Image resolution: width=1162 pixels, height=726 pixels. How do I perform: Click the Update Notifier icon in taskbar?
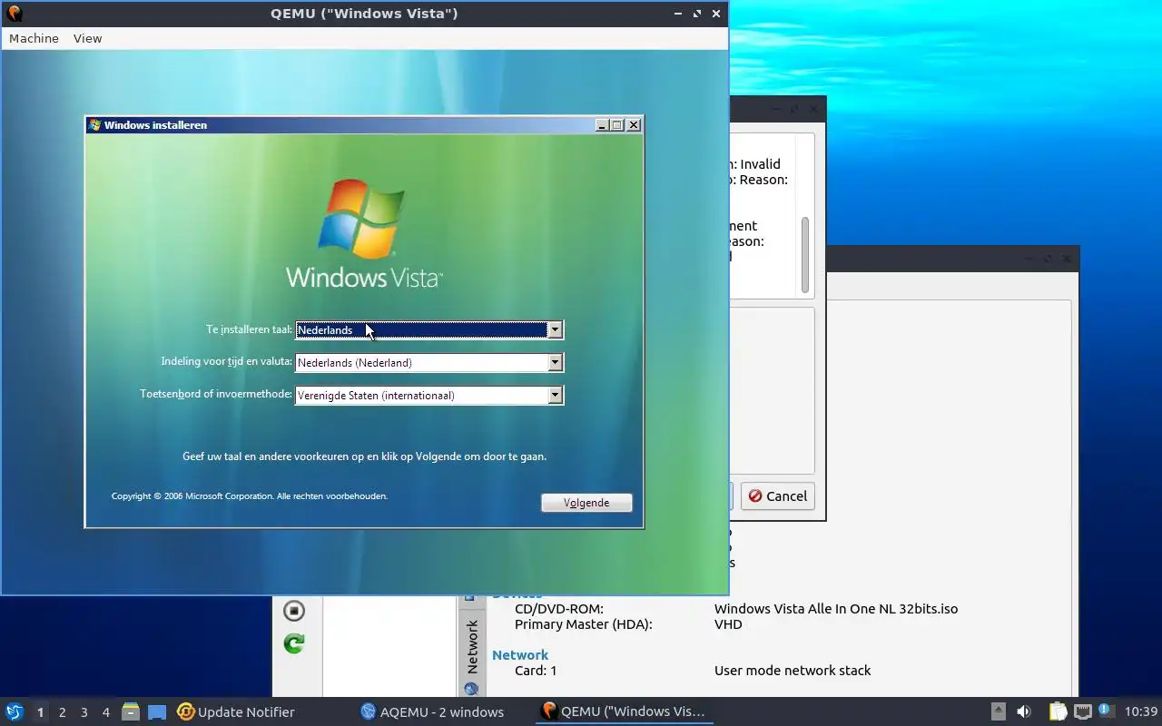point(186,711)
